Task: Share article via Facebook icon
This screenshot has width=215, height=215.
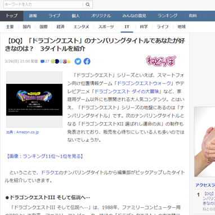Action: pos(87,61)
